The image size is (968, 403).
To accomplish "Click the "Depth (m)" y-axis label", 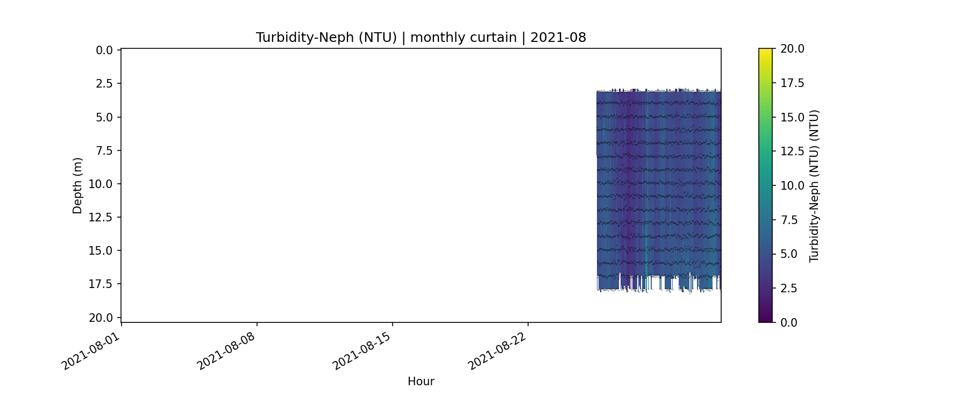I will point(77,185).
